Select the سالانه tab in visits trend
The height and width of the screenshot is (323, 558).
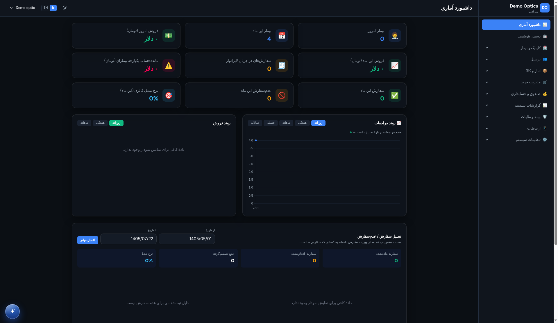[x=255, y=123]
